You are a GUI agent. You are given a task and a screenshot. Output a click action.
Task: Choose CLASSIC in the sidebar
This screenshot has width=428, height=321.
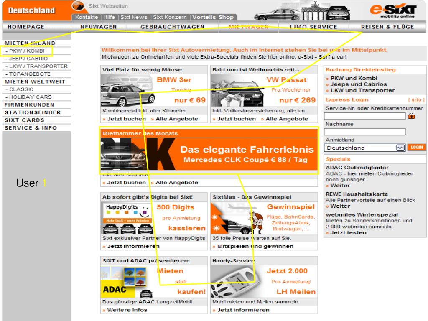[21, 89]
